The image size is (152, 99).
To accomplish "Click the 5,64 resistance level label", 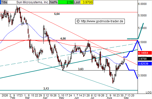I will point(57,14).
